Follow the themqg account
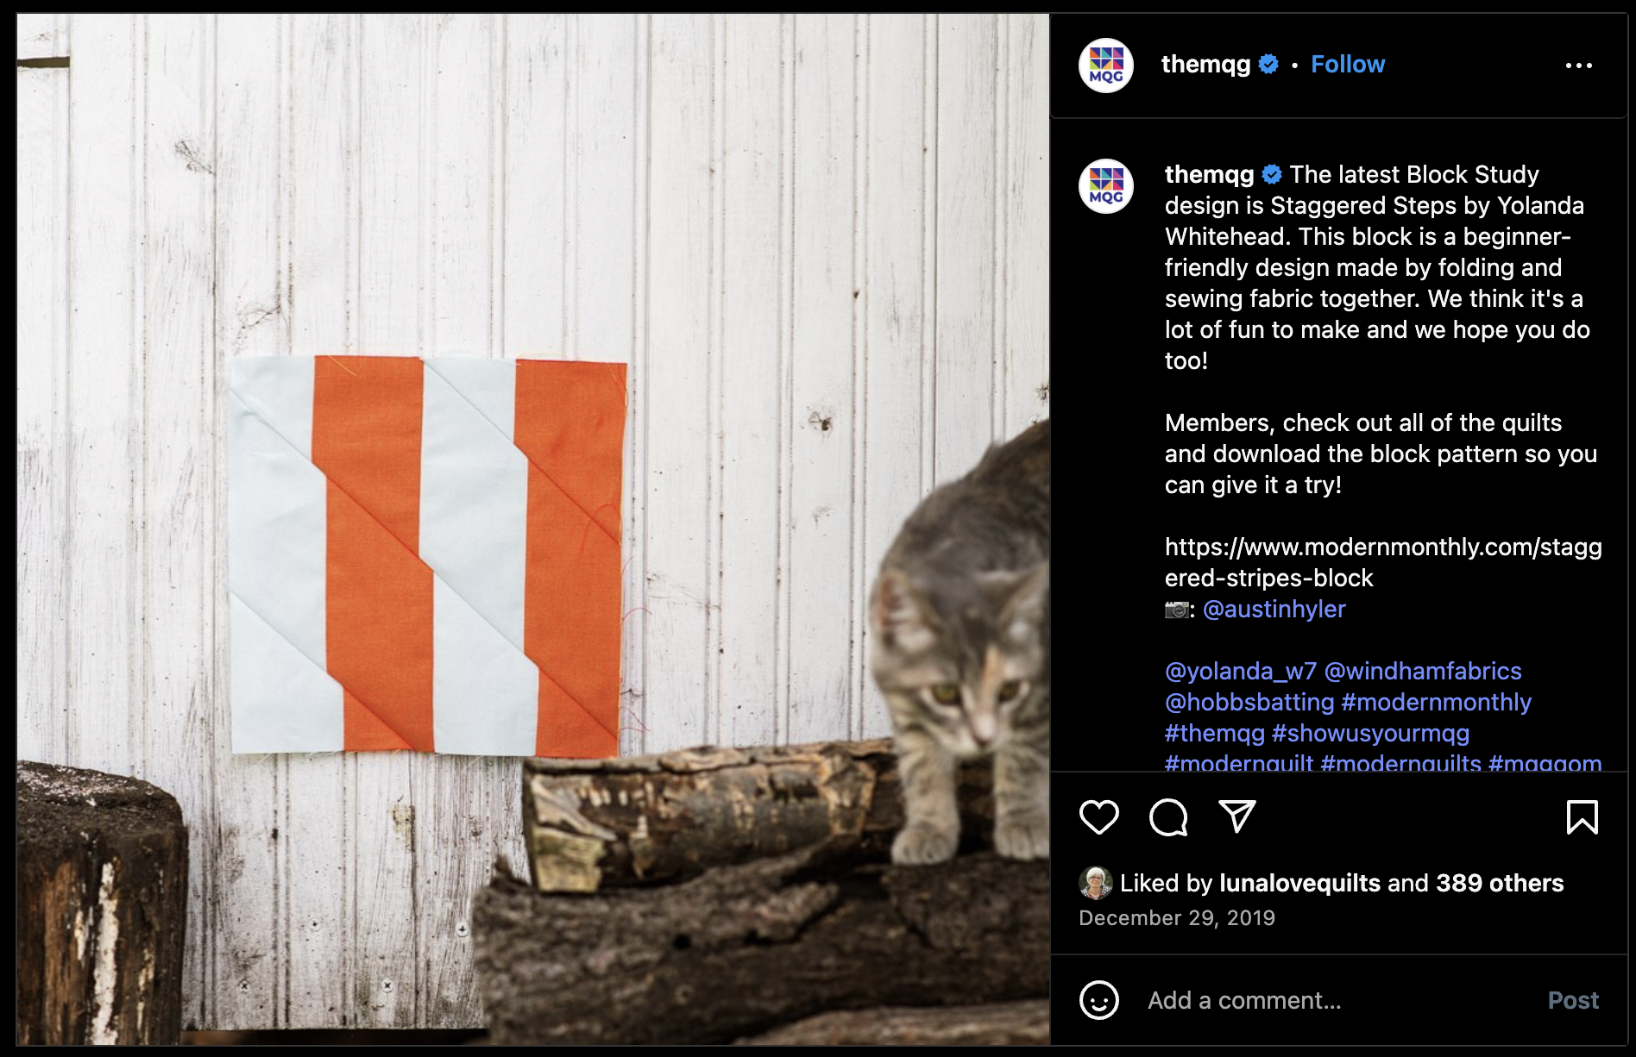 [x=1347, y=65]
